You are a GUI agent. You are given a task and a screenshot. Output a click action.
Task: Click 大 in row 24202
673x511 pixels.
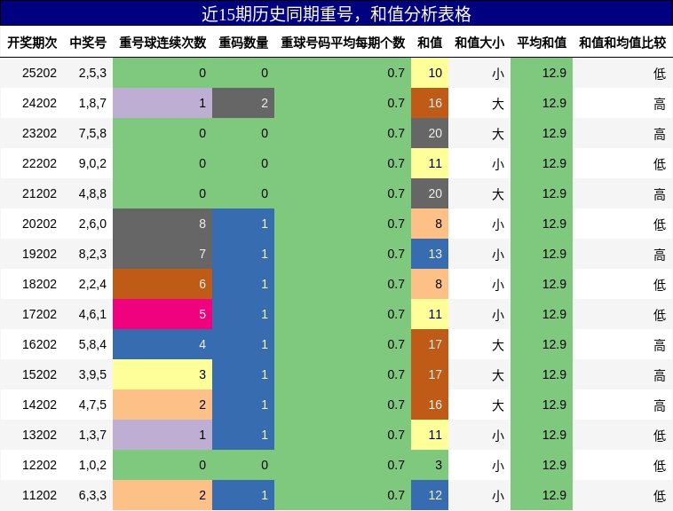(498, 103)
